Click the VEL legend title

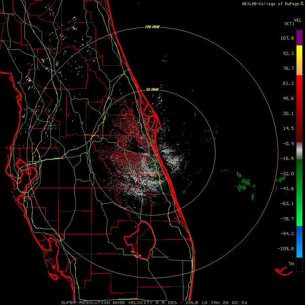[298, 20]
